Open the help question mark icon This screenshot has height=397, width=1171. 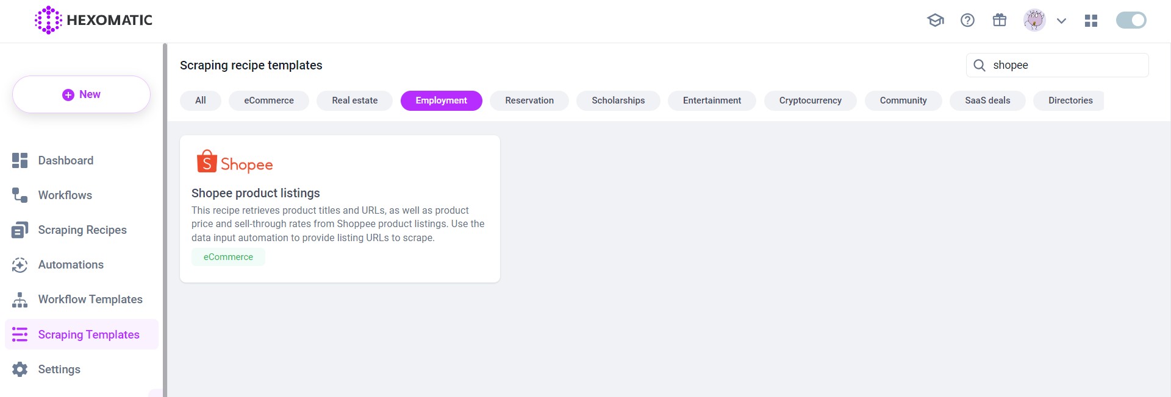(967, 20)
